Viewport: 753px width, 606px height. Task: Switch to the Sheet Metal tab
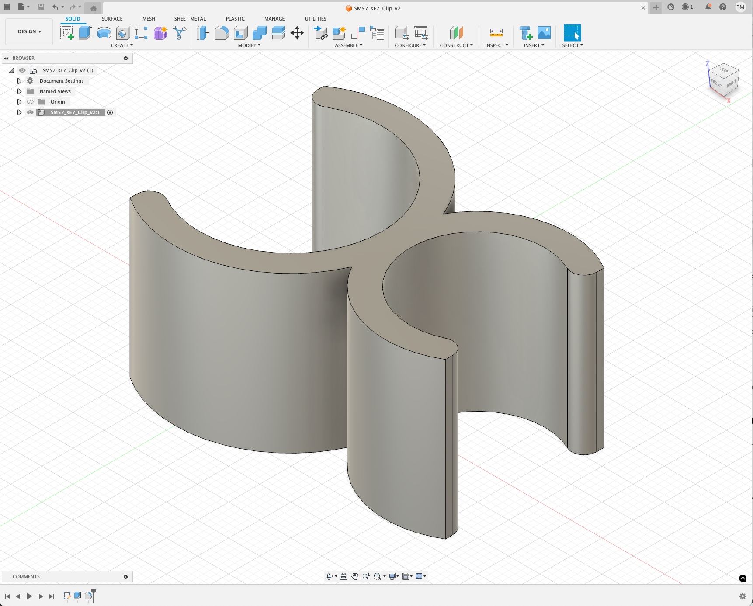pos(190,19)
